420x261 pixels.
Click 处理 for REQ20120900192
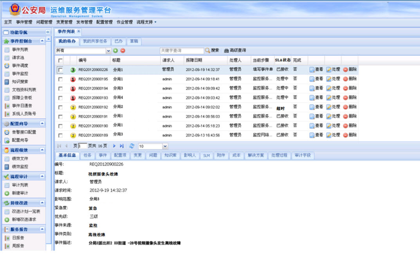tap(333, 107)
